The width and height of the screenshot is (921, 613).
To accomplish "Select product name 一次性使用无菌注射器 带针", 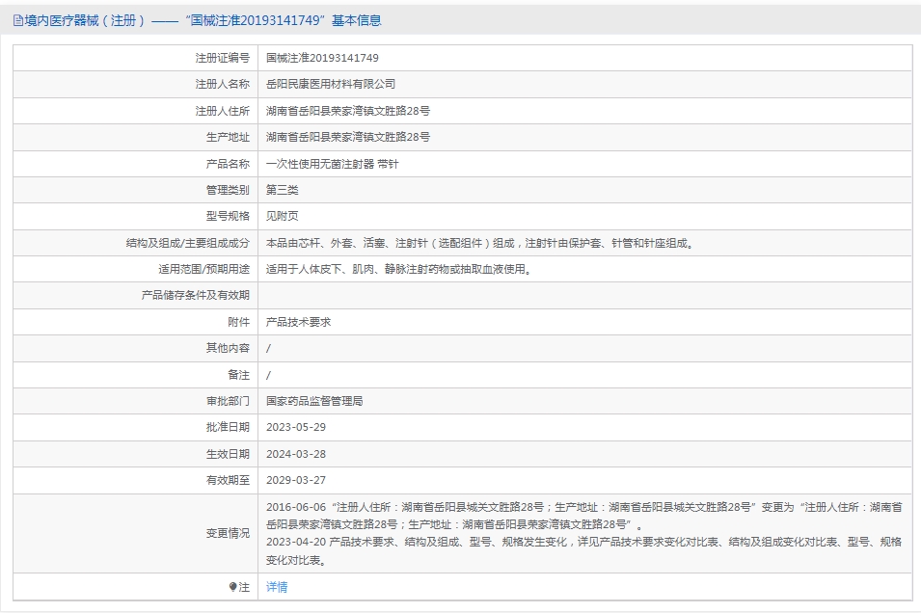I will [332, 164].
